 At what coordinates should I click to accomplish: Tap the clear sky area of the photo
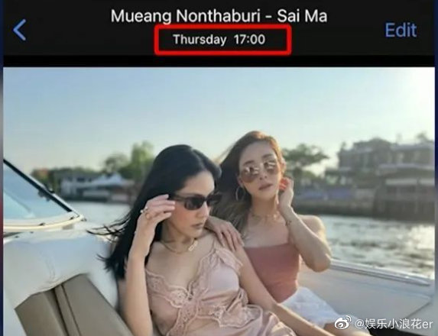(x=218, y=106)
